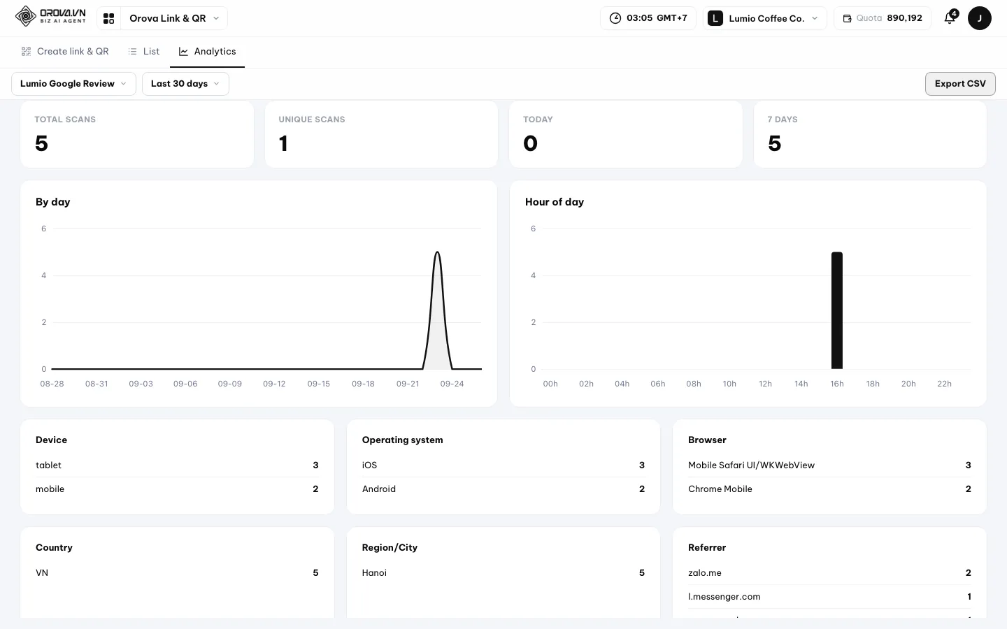Click the 16h bar in Hour of day chart
This screenshot has height=629, width=1007.
coord(837,310)
